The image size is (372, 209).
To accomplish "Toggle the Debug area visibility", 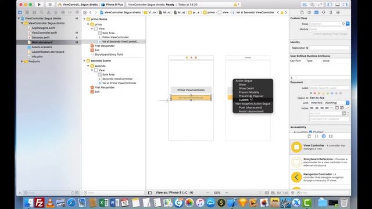I will click(337, 5).
